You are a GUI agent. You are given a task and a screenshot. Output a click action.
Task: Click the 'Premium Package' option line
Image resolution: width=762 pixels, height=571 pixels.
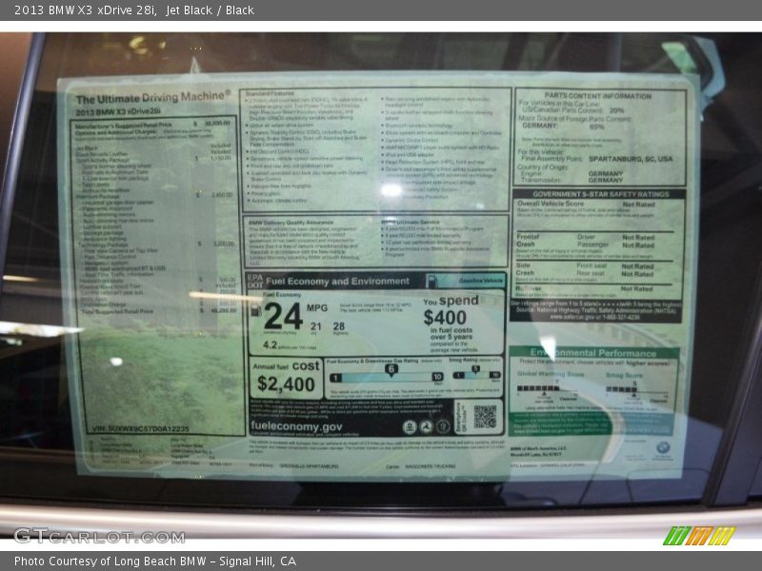tap(98, 196)
